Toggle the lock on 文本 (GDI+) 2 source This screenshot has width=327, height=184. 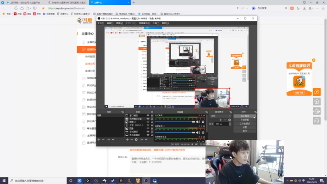[152, 125]
